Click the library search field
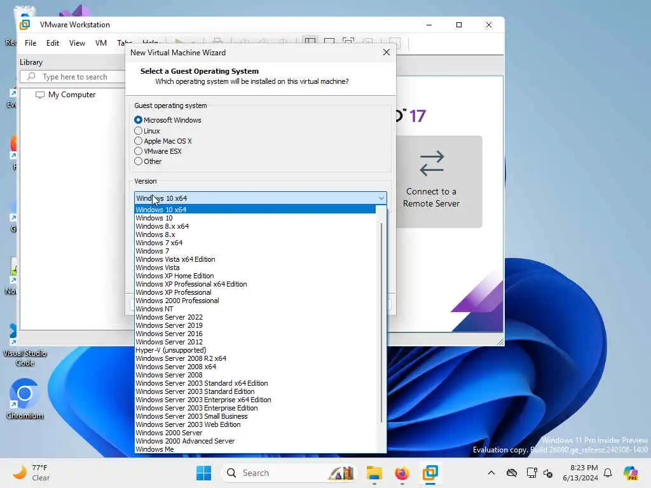651x488 pixels. (x=72, y=77)
